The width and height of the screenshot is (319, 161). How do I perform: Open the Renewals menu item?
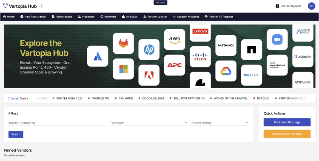108,17
